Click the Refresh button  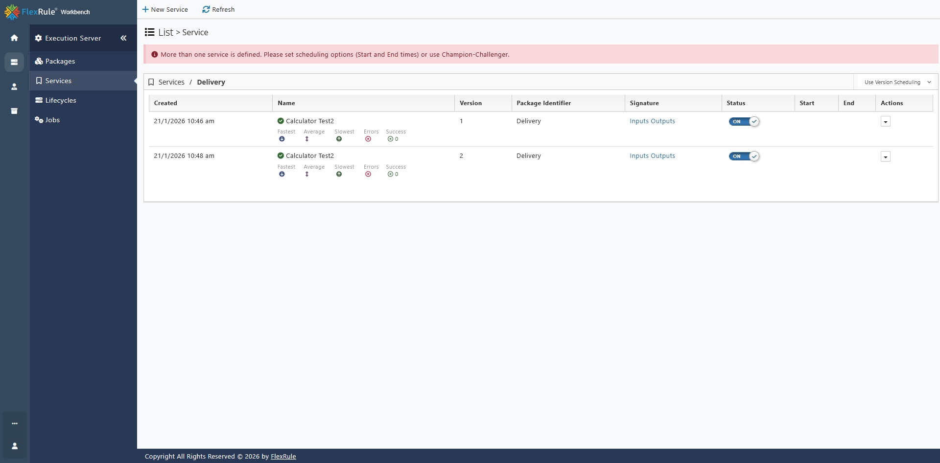218,9
